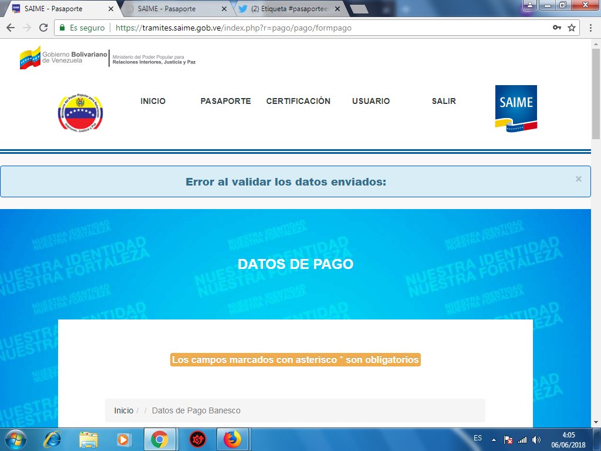Open Windows Explorer folder on taskbar
This screenshot has height=451, width=601.
click(x=88, y=439)
